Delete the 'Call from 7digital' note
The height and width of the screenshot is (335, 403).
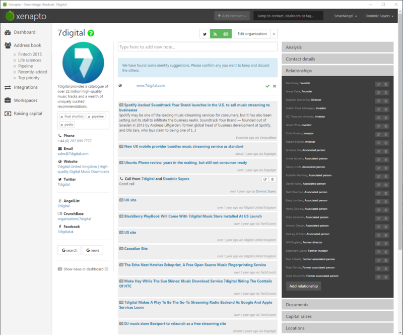[x=273, y=179]
